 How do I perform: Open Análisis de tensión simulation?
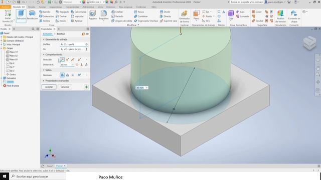tap(280, 16)
